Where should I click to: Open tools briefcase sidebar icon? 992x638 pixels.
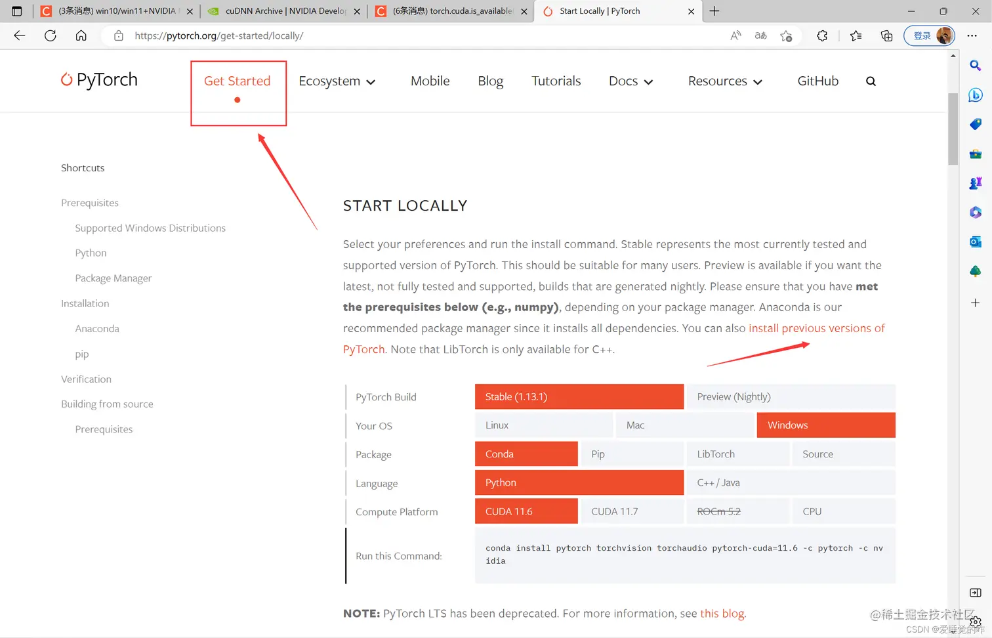(976, 154)
